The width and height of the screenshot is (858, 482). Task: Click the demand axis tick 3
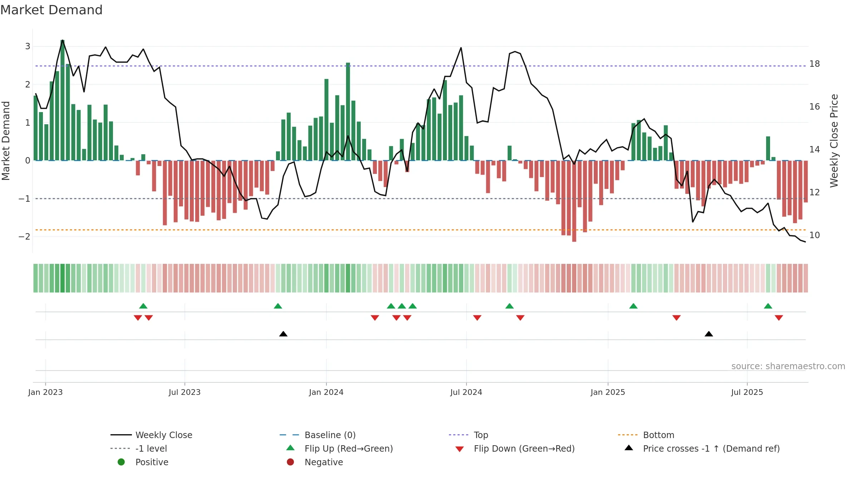(28, 46)
